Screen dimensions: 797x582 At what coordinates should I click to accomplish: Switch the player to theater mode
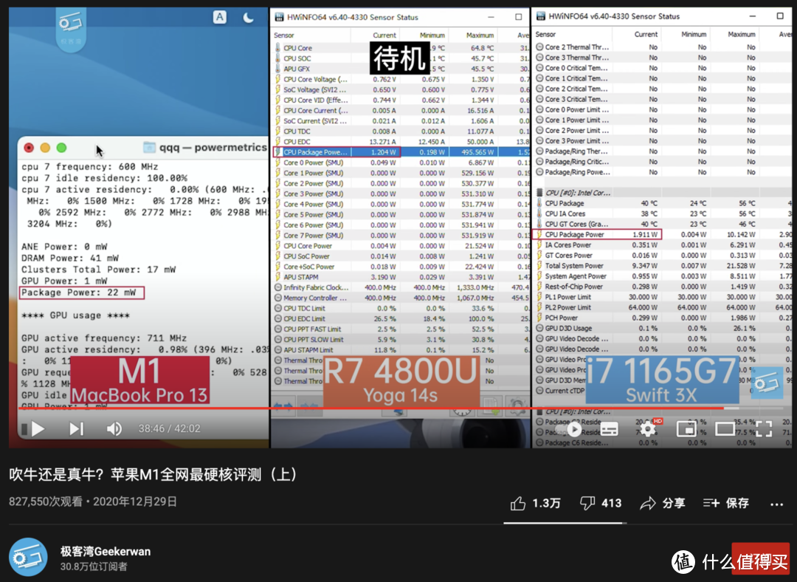pyautogui.click(x=725, y=428)
